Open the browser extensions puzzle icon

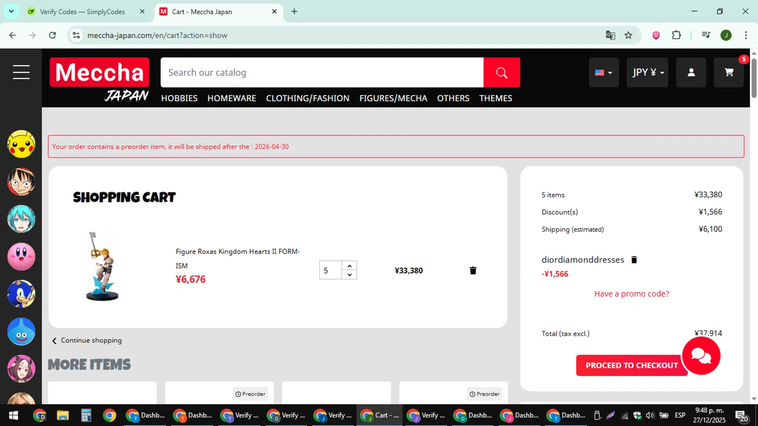(x=676, y=35)
